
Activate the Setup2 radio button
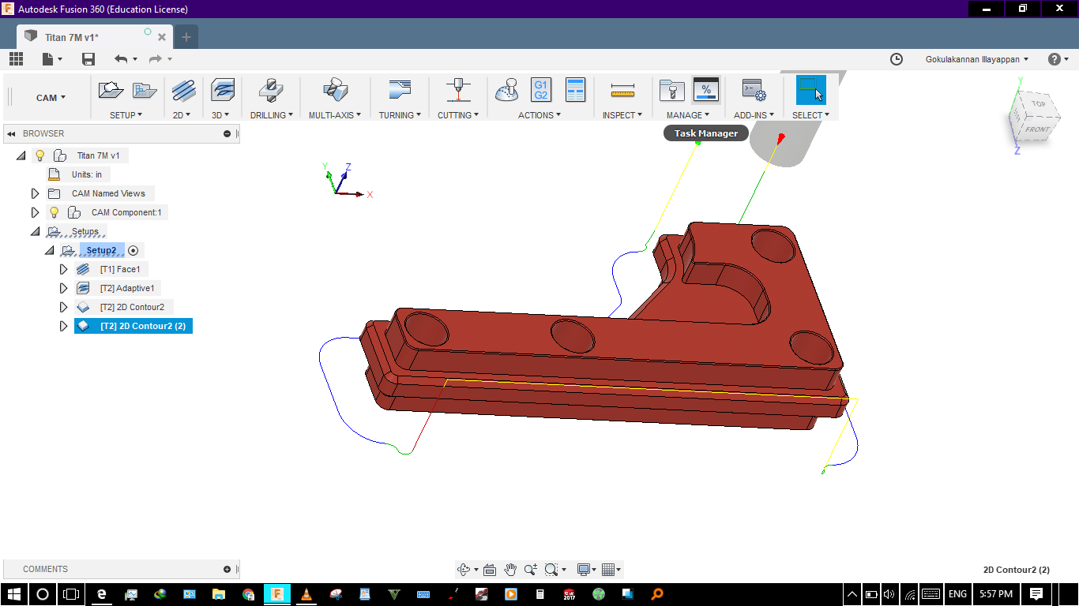pyautogui.click(x=133, y=250)
